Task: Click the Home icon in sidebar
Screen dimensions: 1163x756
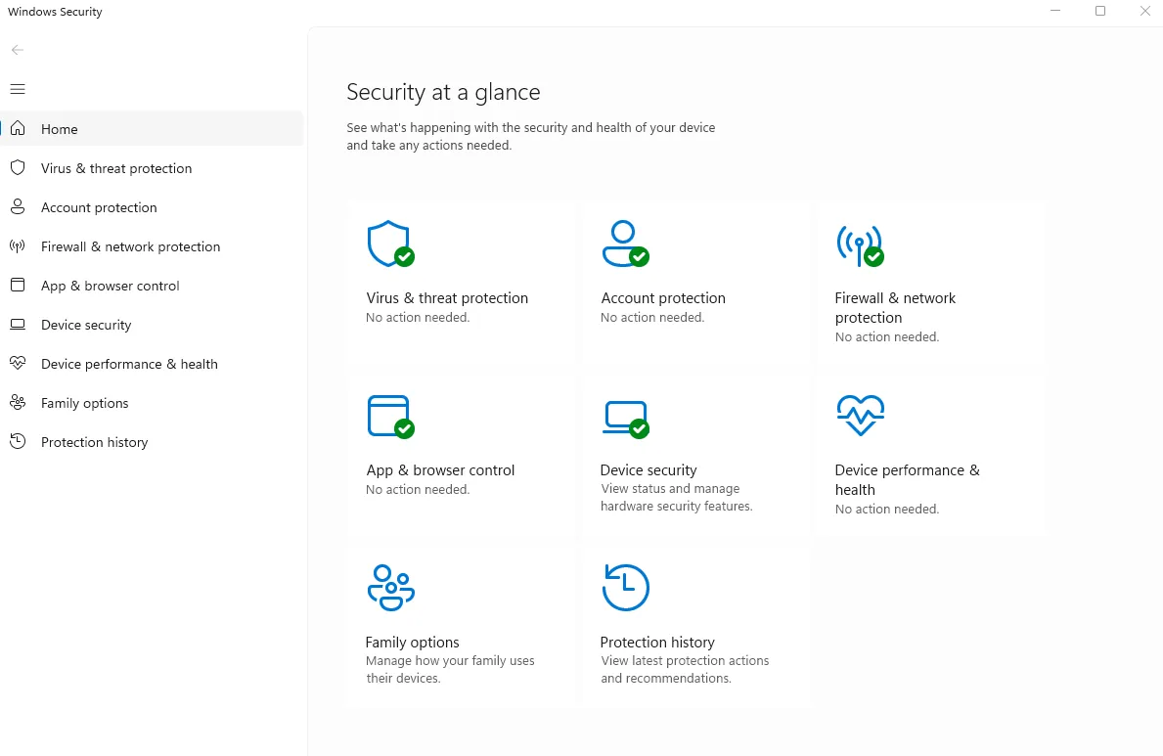Action: tap(18, 128)
